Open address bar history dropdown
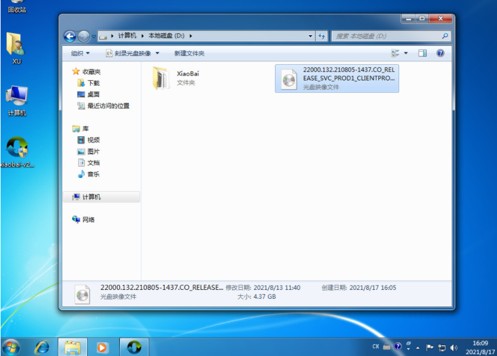 tap(310, 36)
